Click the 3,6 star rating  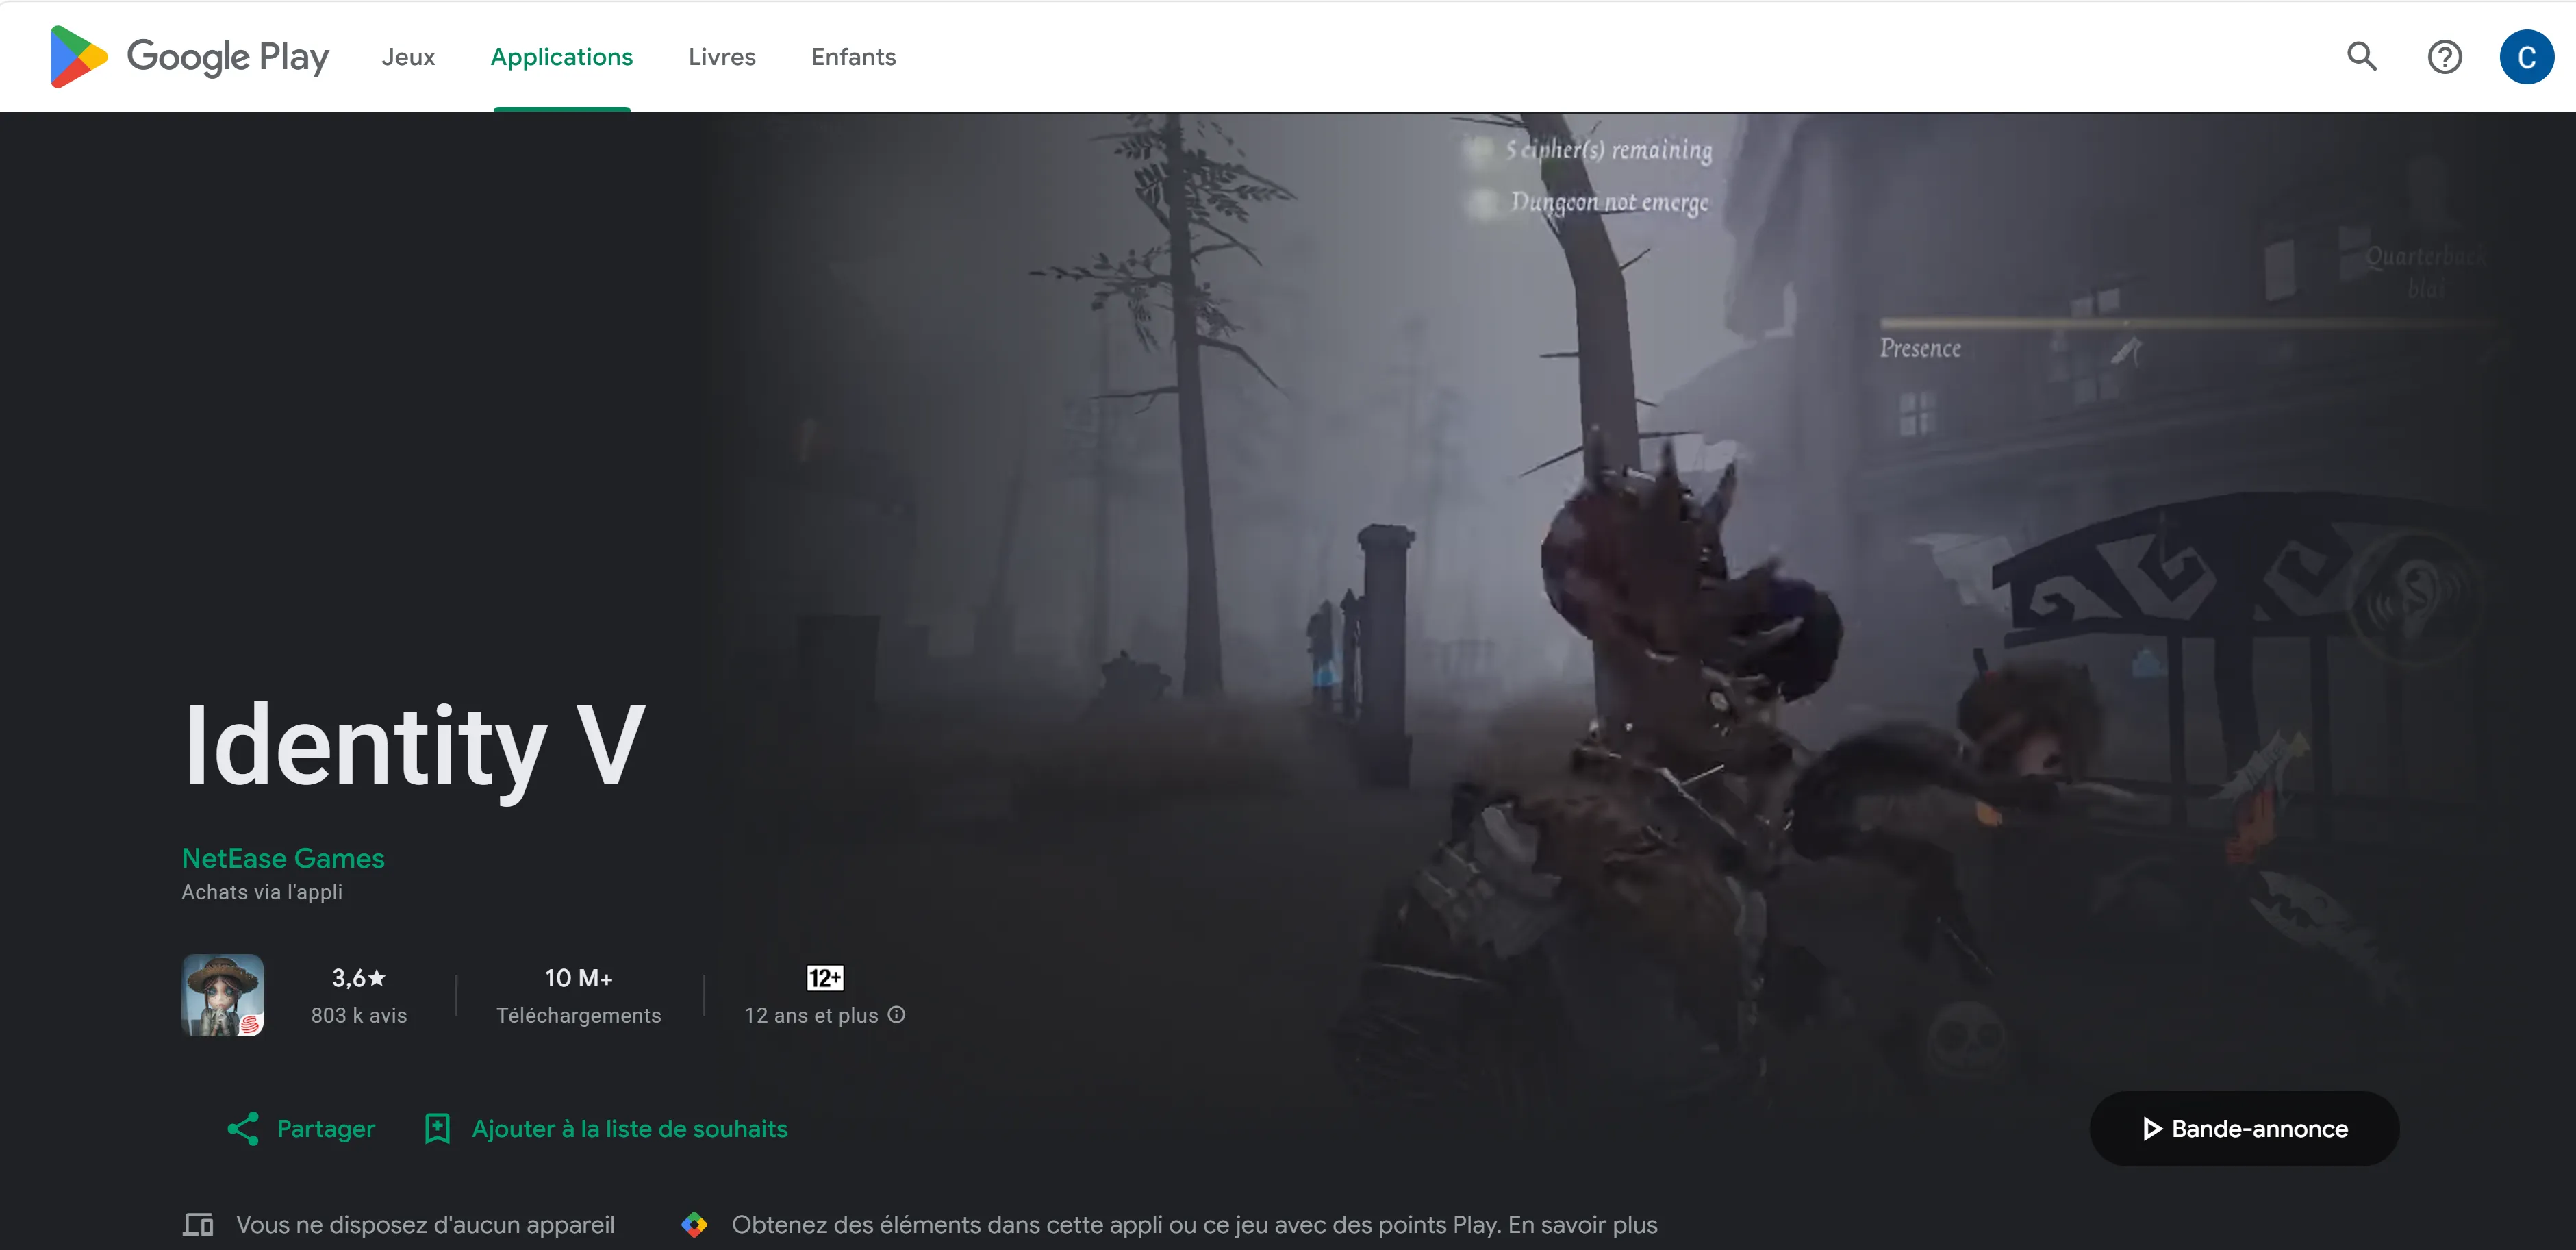359,978
